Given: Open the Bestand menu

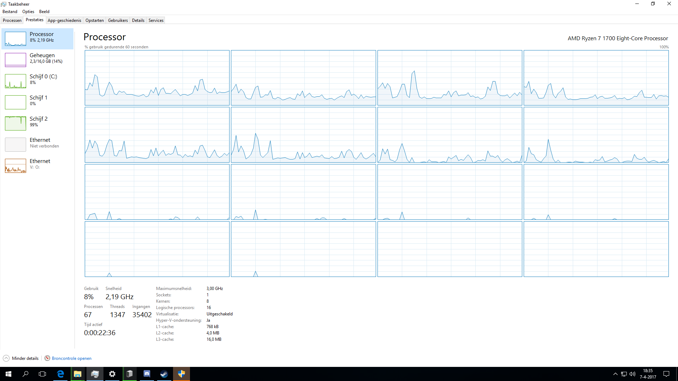Looking at the screenshot, I should click(x=10, y=12).
